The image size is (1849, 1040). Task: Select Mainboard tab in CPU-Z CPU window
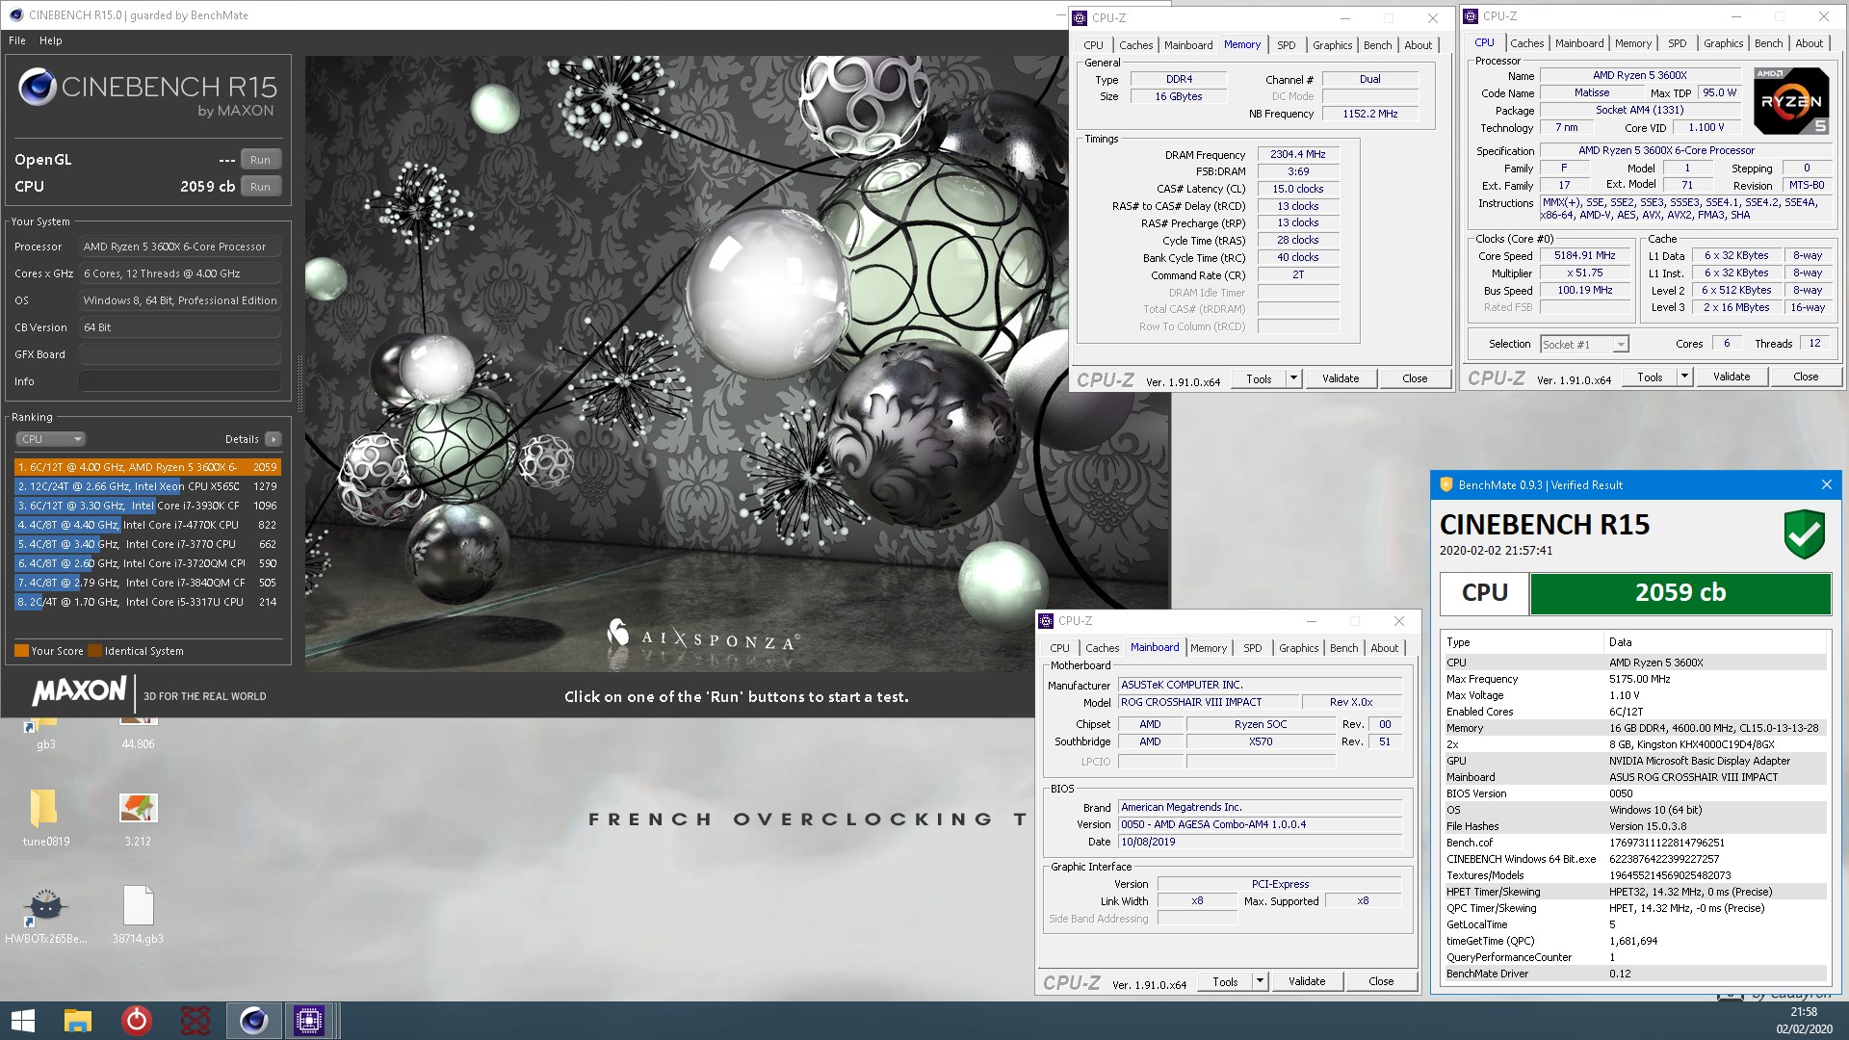pyautogui.click(x=1578, y=43)
